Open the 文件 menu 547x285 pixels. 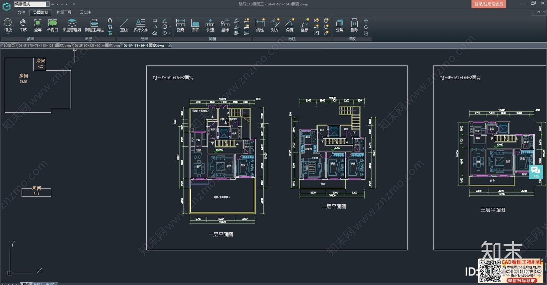(21, 12)
